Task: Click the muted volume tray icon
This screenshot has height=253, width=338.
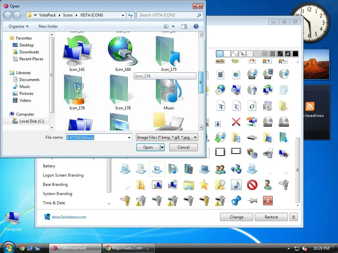Action: click(305, 248)
